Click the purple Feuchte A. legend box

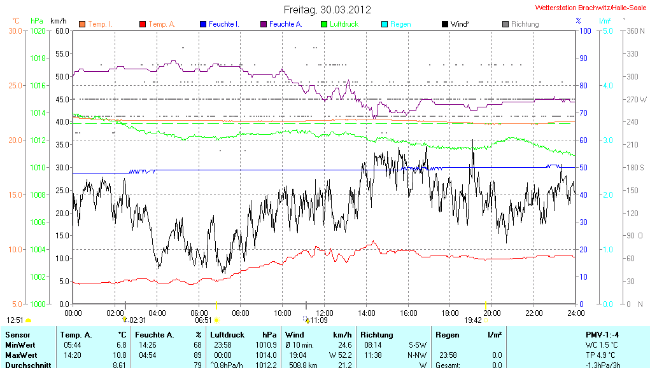[x=263, y=24]
